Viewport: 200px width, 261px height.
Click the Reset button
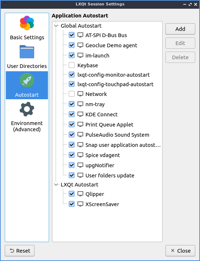(x=20, y=251)
